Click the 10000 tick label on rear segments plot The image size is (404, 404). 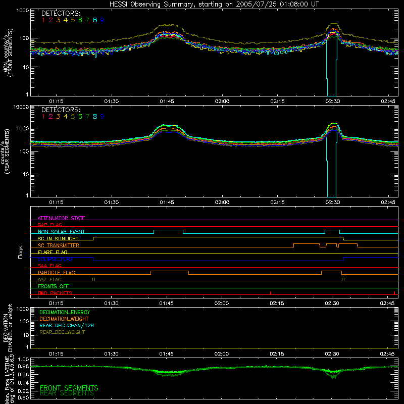click(21, 107)
